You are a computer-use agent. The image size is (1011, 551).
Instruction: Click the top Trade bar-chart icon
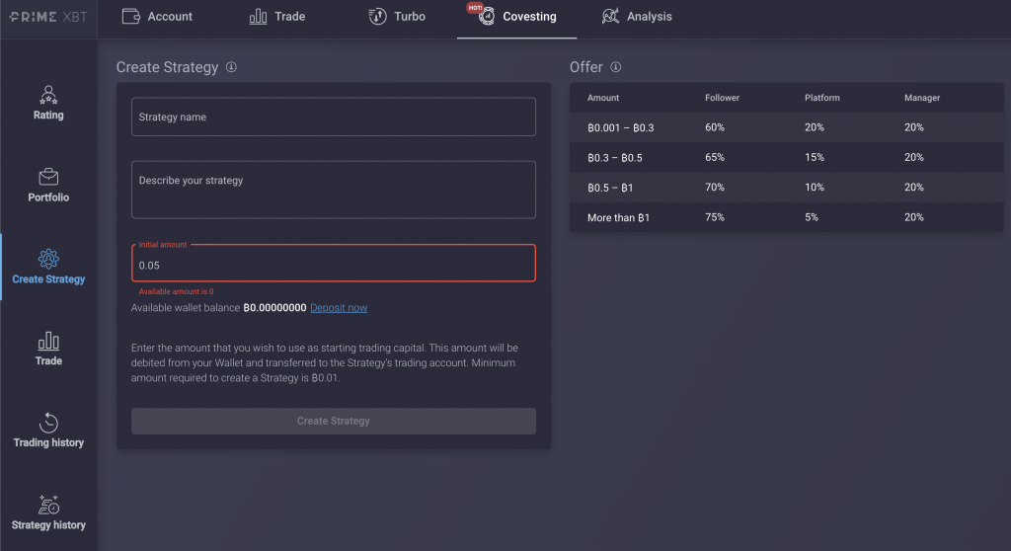coord(258,16)
